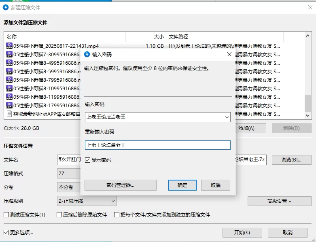Image resolution: width=316 pixels, height=242 pixels.
Task: Click the MP4 icon of file _20250817-221431.mp4
Action: point(9,46)
